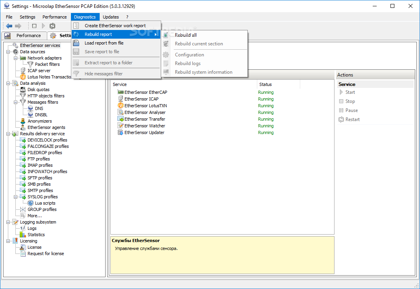Screen dimensions: 420x289
Task: Select the License tree item
Action: click(x=34, y=248)
